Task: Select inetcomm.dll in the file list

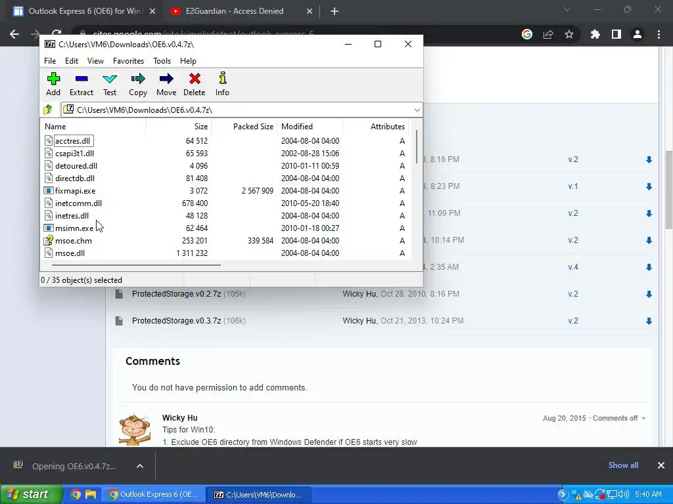Action: 79,203
